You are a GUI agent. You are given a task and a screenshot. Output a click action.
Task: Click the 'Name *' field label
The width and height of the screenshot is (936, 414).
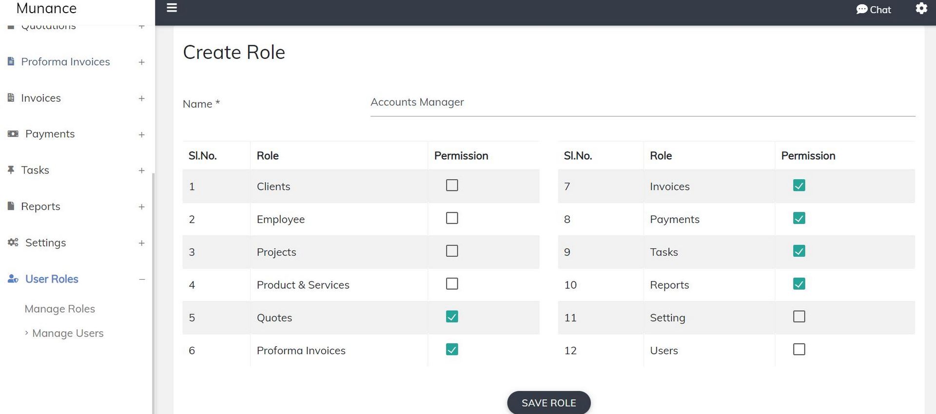click(201, 104)
